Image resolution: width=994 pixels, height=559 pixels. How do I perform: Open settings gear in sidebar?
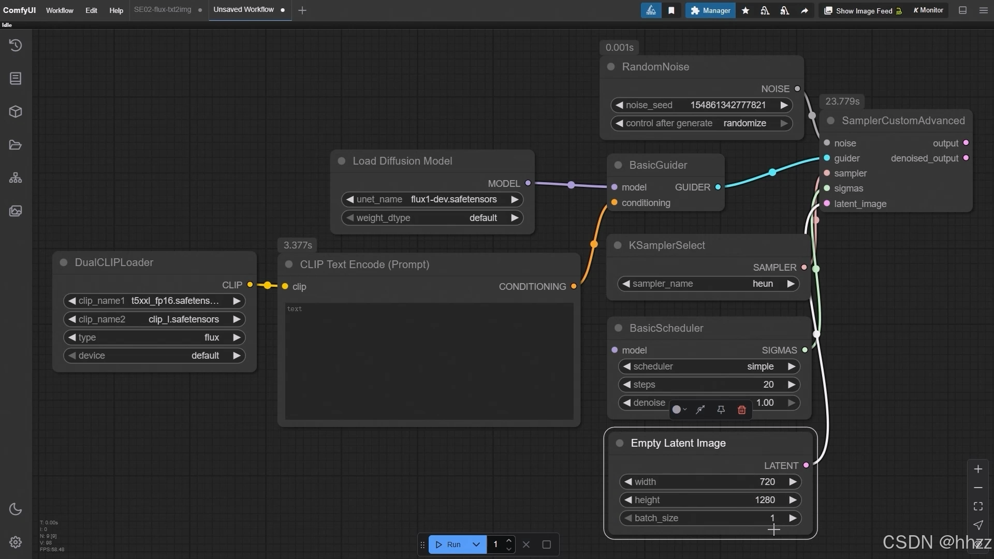point(16,542)
